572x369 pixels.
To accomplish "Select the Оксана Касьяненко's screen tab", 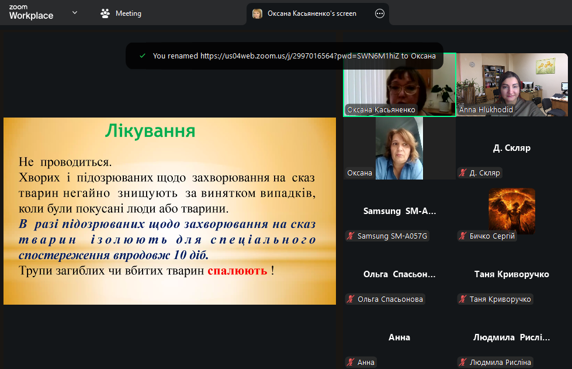I will 311,13.
